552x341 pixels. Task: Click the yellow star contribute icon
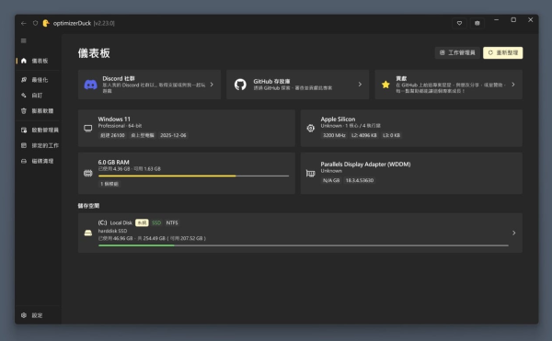click(x=385, y=85)
